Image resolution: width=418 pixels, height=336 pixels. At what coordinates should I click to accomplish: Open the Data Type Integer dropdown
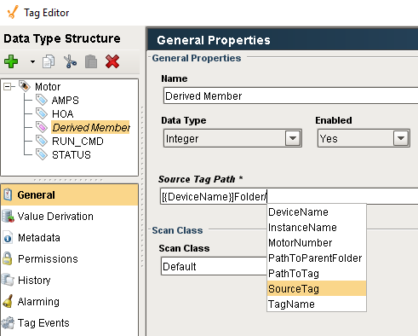[232, 138]
